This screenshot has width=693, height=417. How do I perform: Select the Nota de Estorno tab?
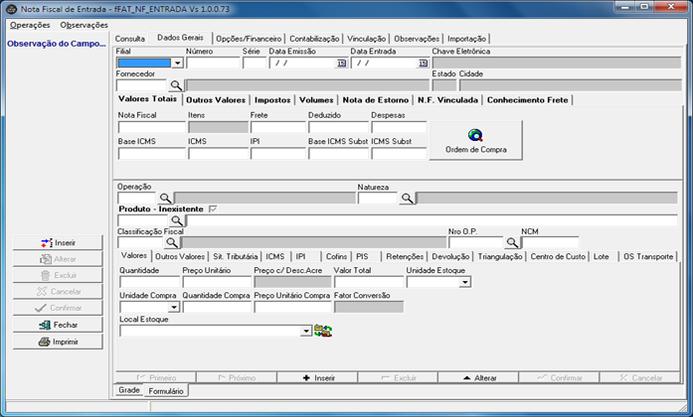pyautogui.click(x=376, y=100)
